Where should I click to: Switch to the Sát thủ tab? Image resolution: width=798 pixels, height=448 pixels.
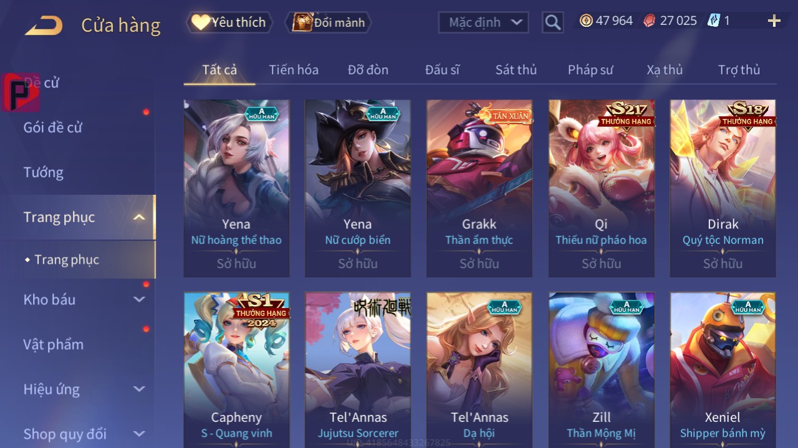click(516, 70)
